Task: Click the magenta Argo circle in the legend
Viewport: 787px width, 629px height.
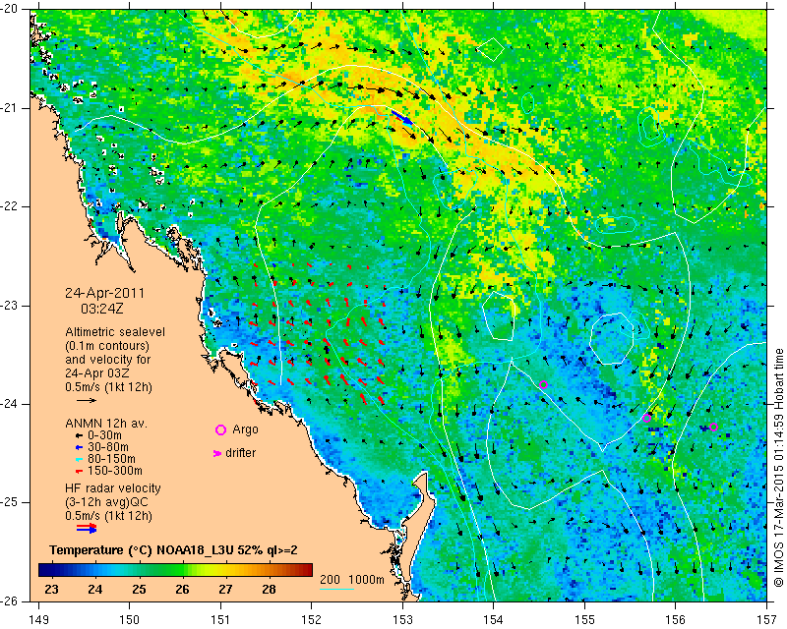Action: [x=220, y=429]
